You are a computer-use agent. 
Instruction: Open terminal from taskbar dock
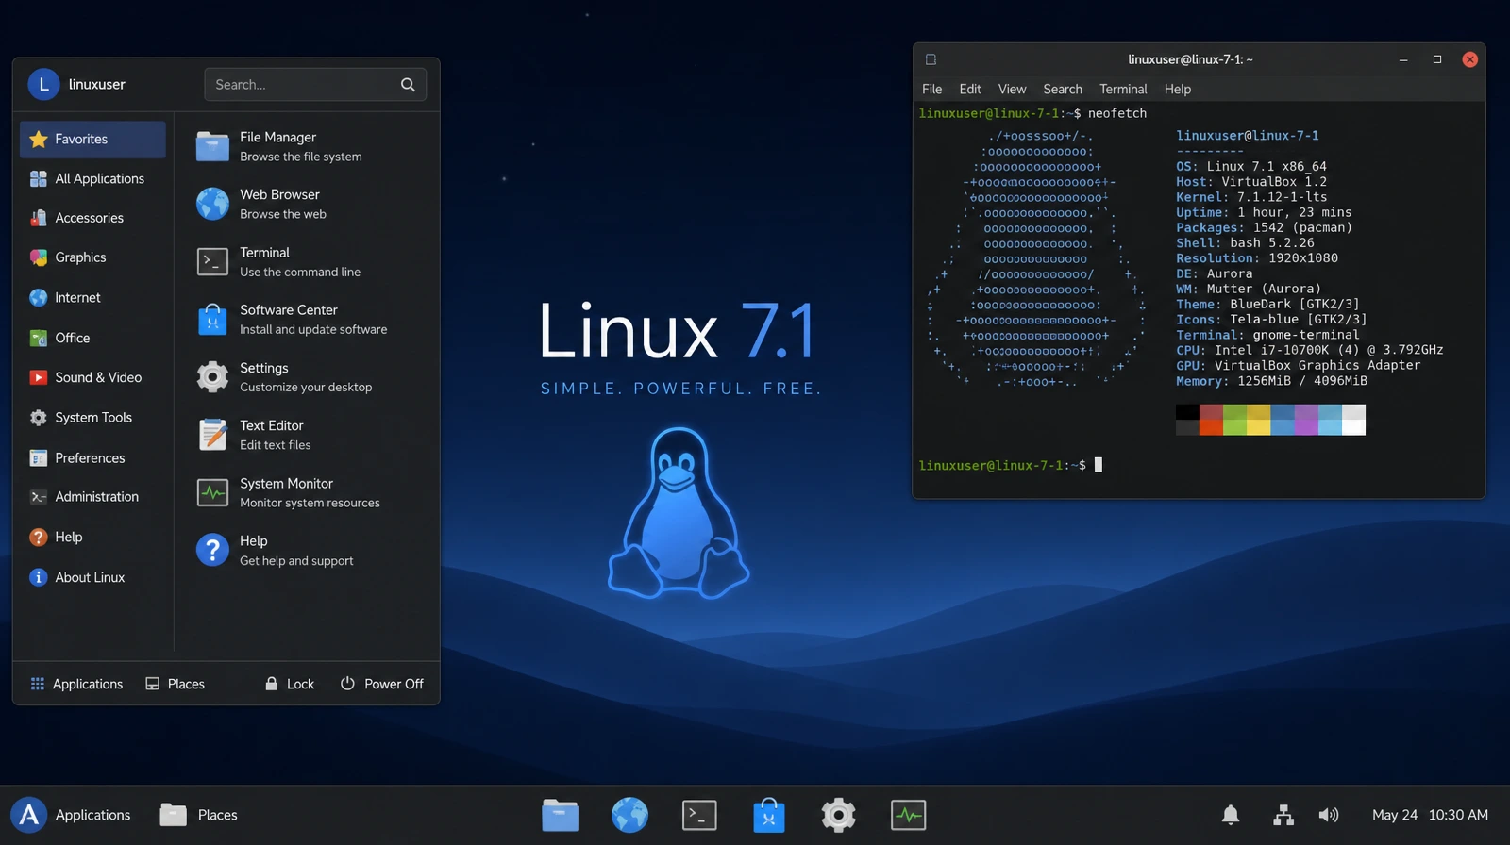699,815
